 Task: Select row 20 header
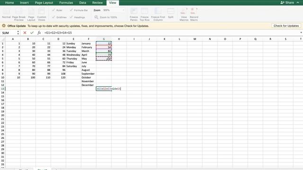2,115
